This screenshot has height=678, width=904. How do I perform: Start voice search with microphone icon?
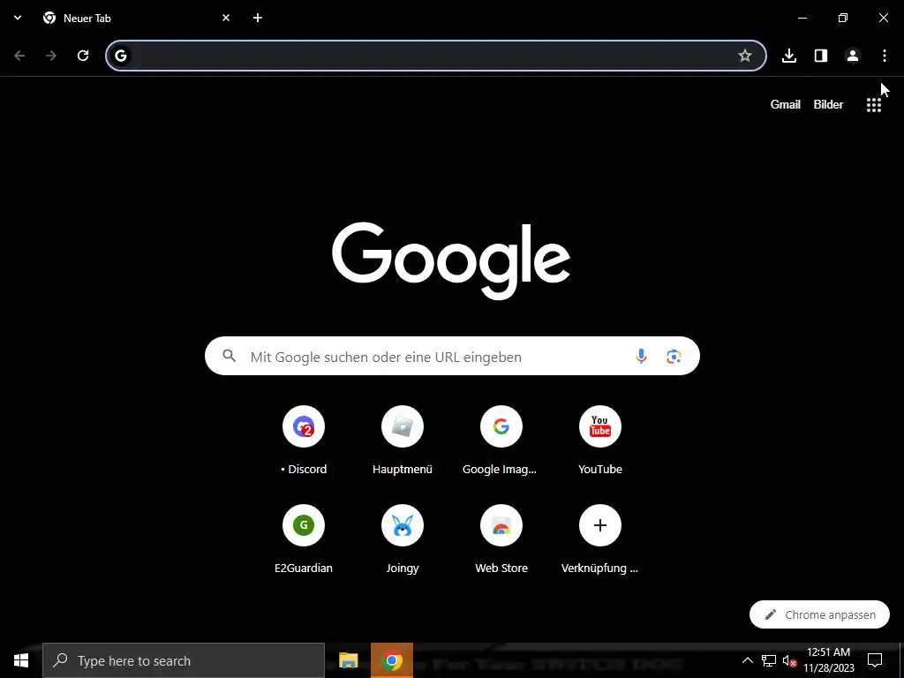pos(641,356)
